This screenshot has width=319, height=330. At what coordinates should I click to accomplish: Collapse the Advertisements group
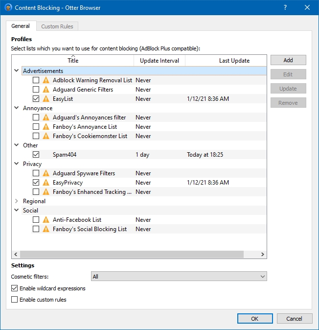click(17, 71)
